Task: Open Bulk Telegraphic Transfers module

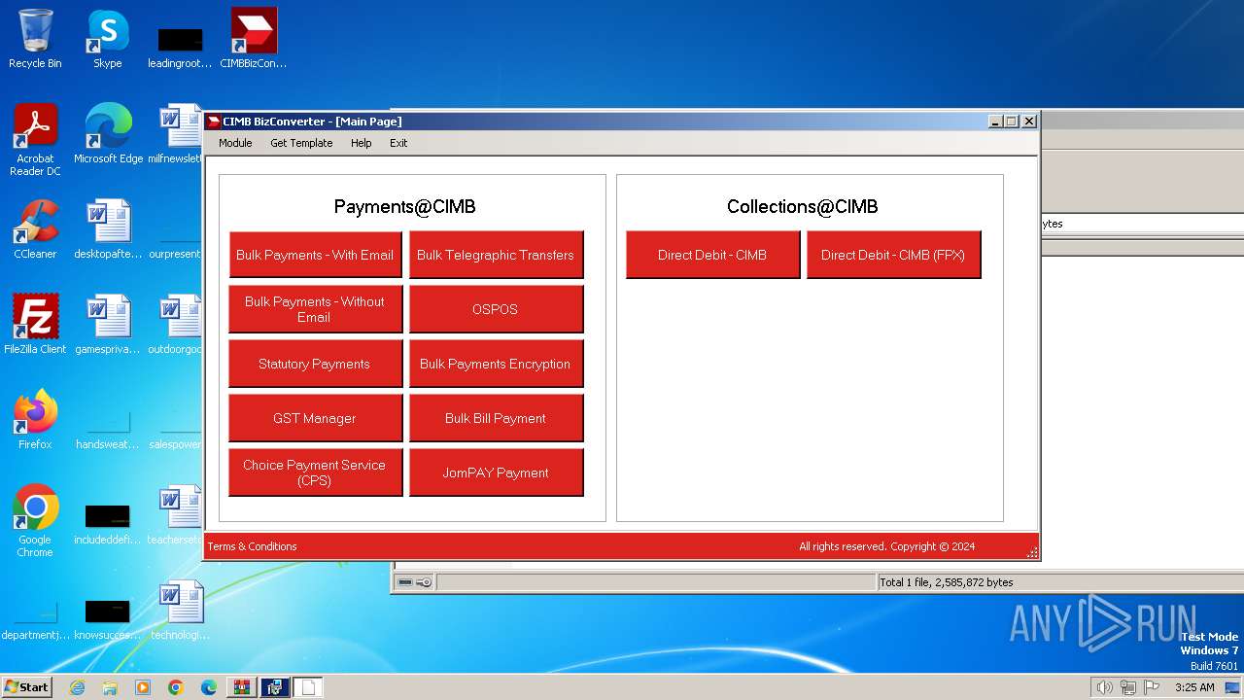Action: (496, 255)
